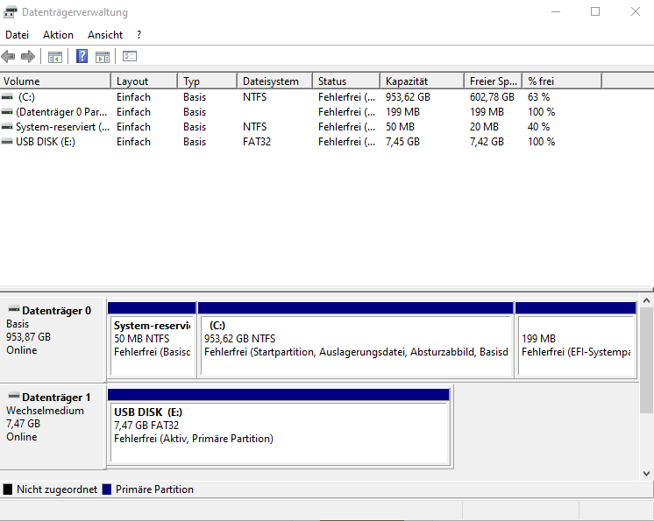Click the 63 % free cell
Viewport: 654px width, 521px height.
(539, 97)
